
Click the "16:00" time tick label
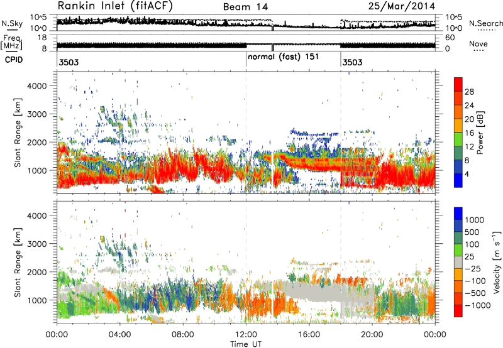309,335
